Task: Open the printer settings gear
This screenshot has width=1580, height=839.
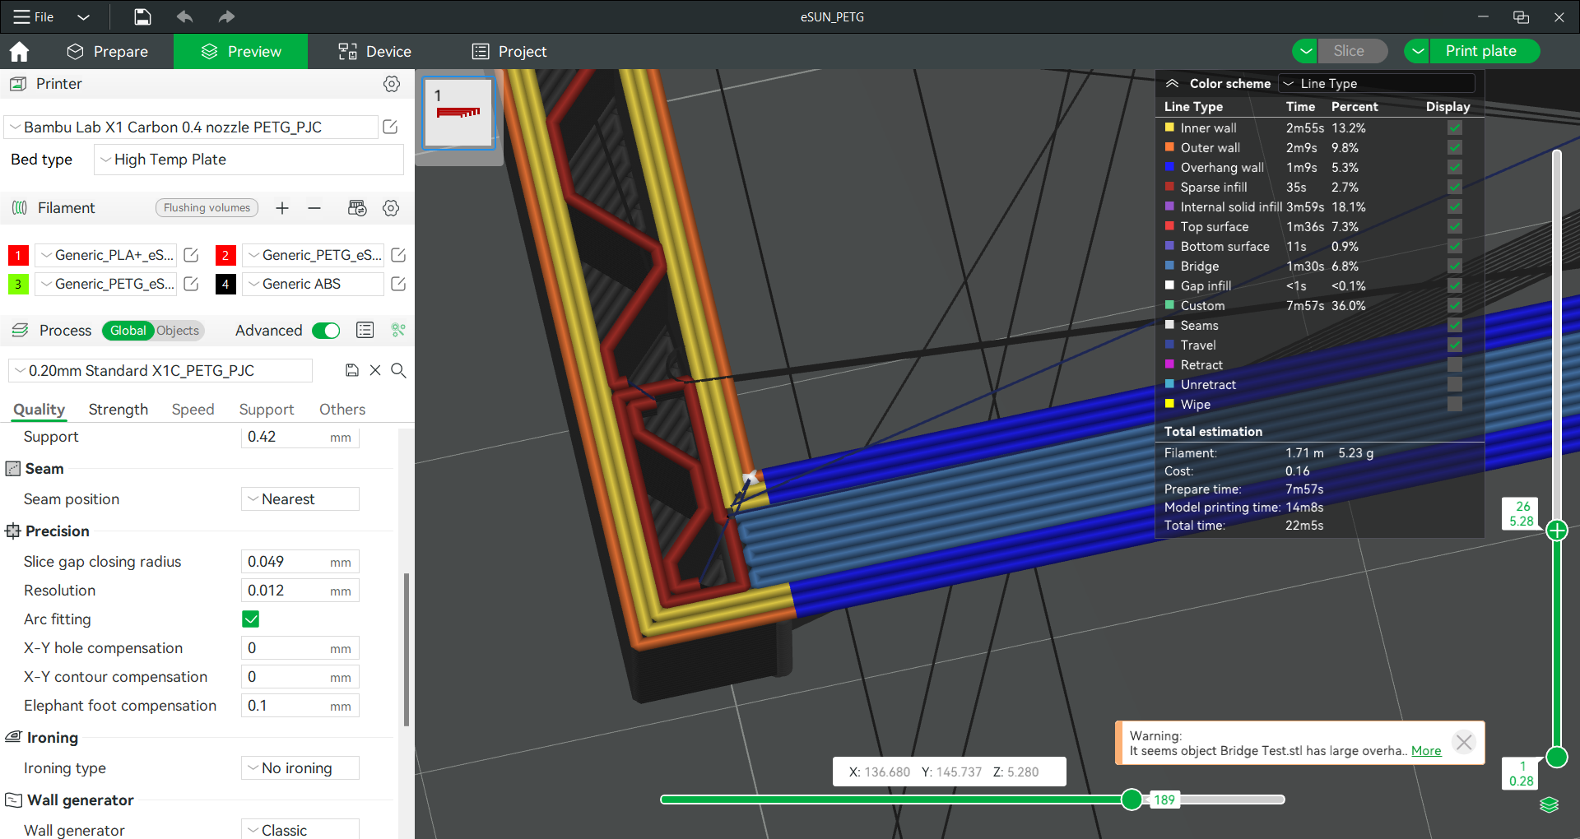Action: (x=392, y=83)
